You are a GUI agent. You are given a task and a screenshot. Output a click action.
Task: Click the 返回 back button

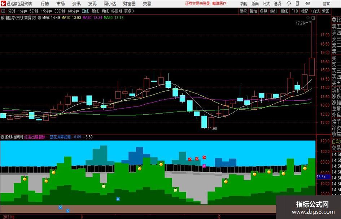[x=325, y=11]
